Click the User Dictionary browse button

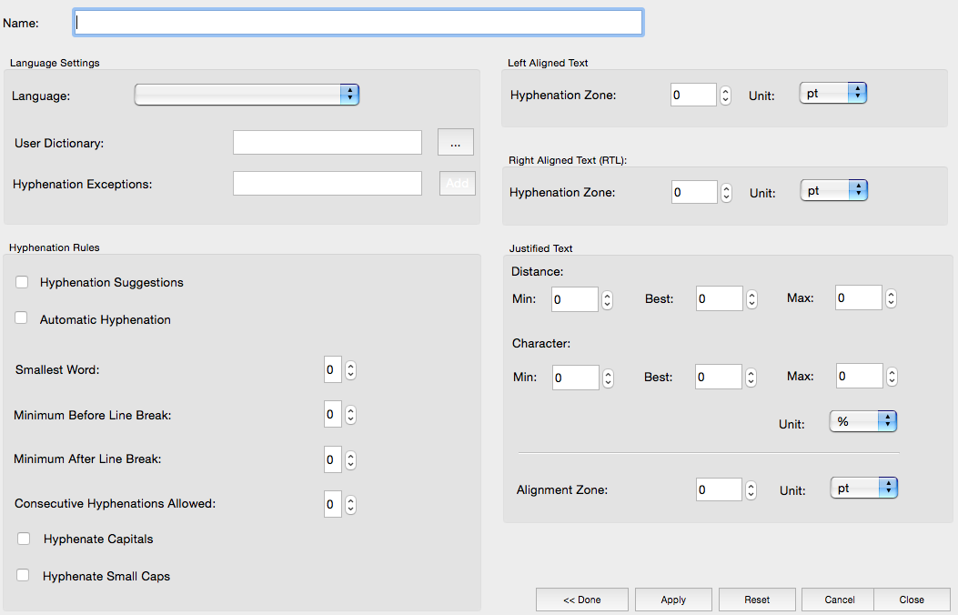click(456, 142)
